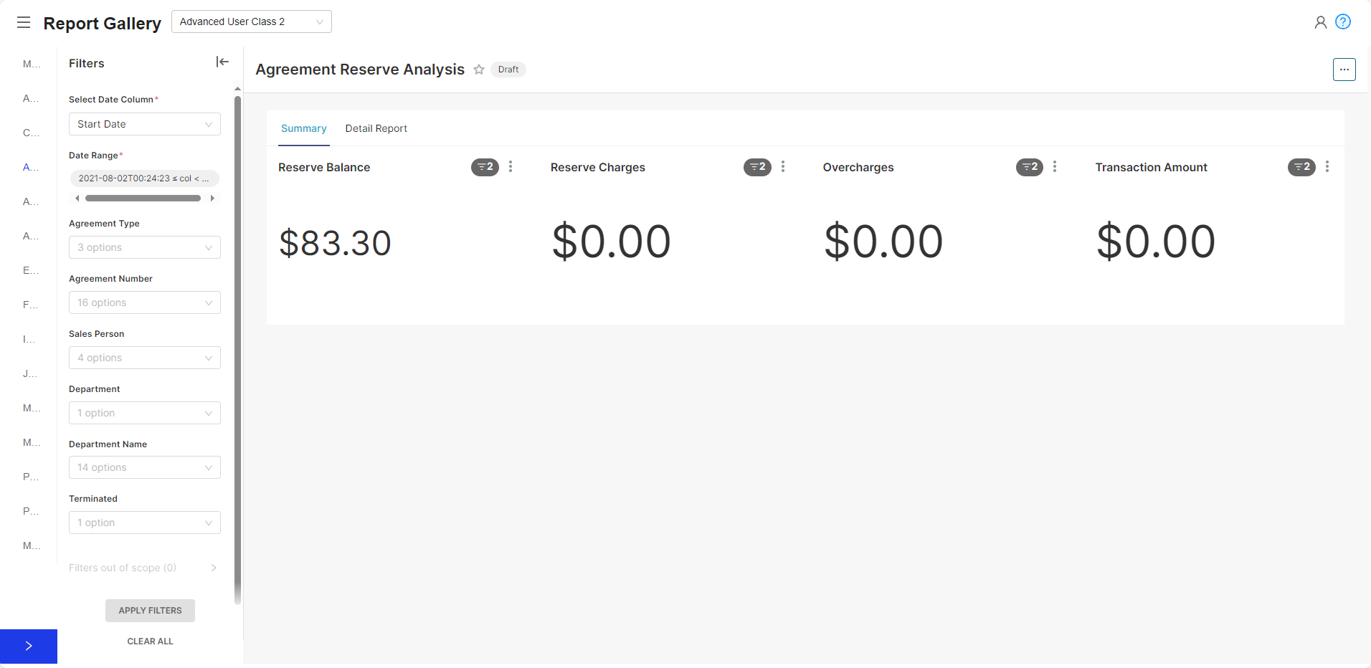Open the Select Date Column dropdown
1371x668 pixels.
tap(145, 124)
